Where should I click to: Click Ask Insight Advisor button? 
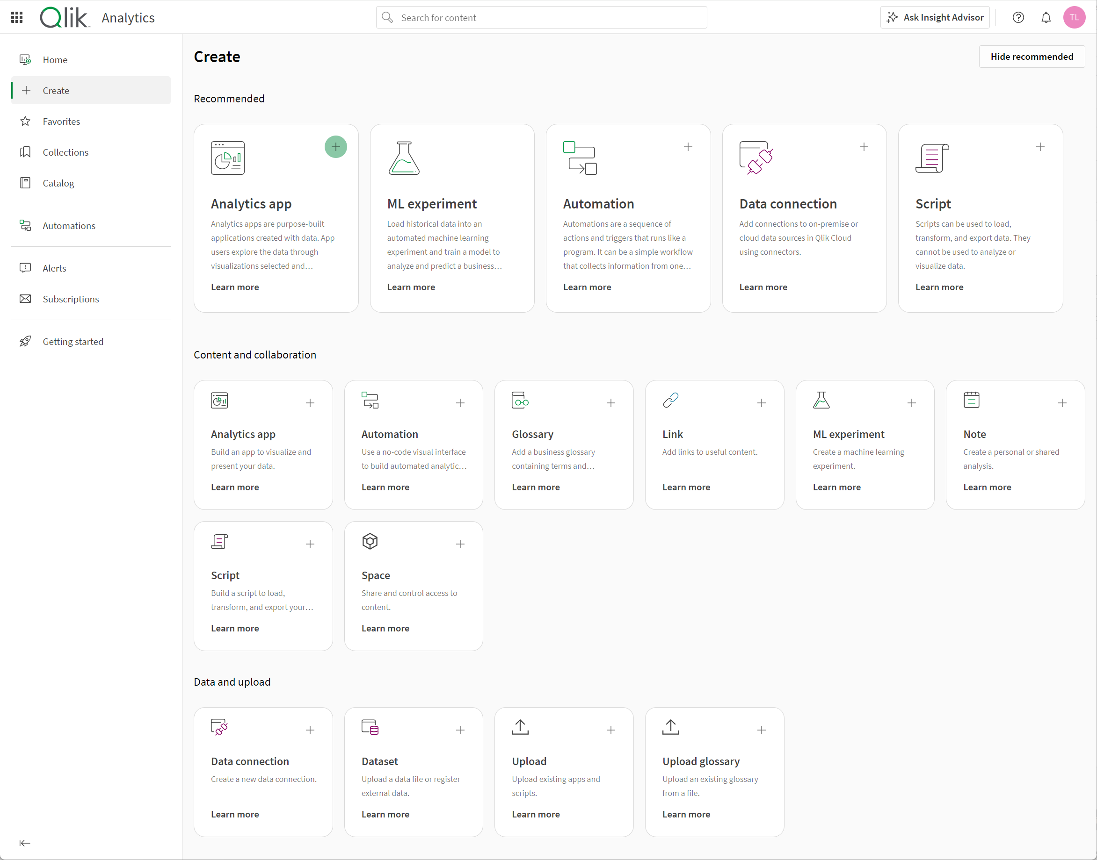[x=937, y=17]
